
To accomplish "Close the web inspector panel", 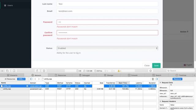I will (x=2, y=71).
